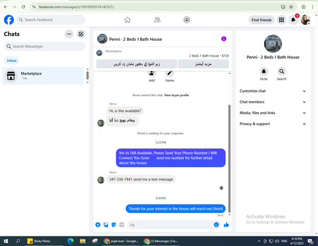This screenshot has width=318, height=246.
Task: Open the Marketplace chat thread
Action: [43, 76]
